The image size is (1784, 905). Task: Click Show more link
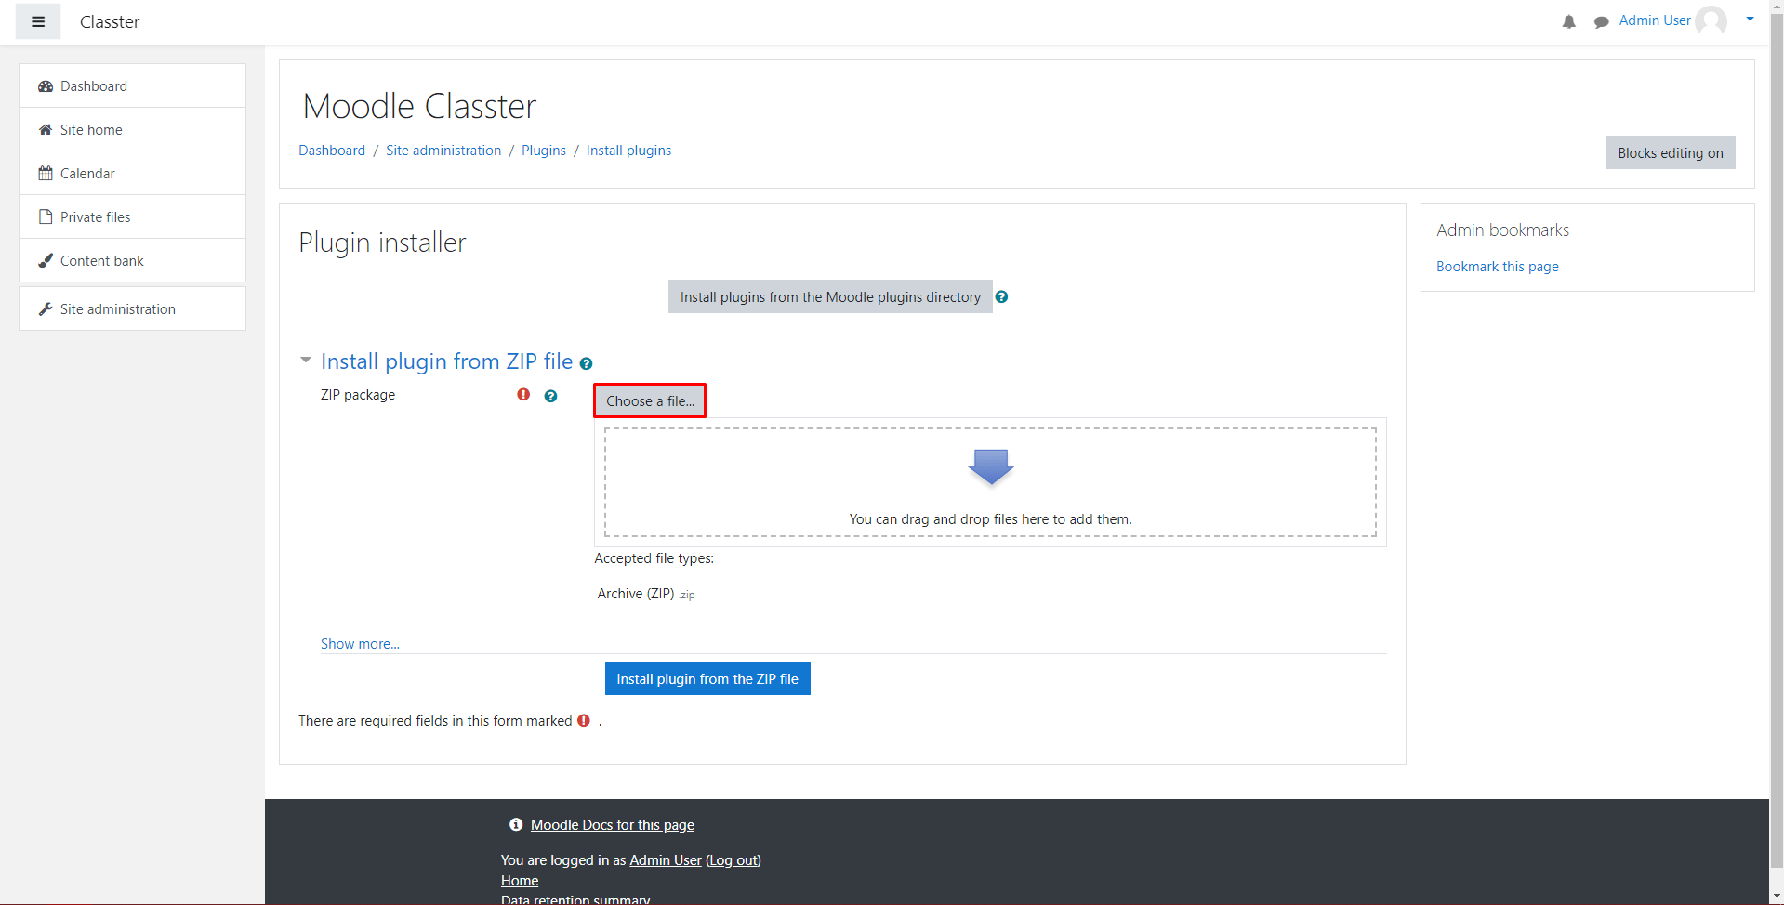[x=360, y=644]
